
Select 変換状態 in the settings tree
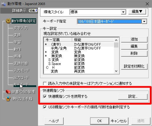tap(21, 63)
